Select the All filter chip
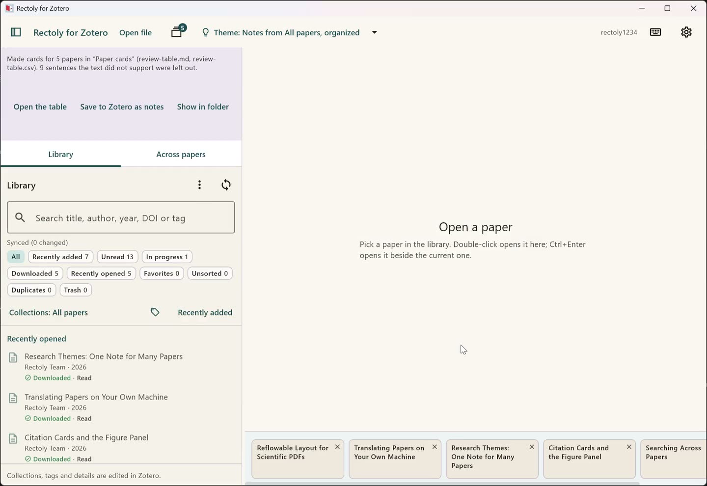707x486 pixels. [16, 257]
